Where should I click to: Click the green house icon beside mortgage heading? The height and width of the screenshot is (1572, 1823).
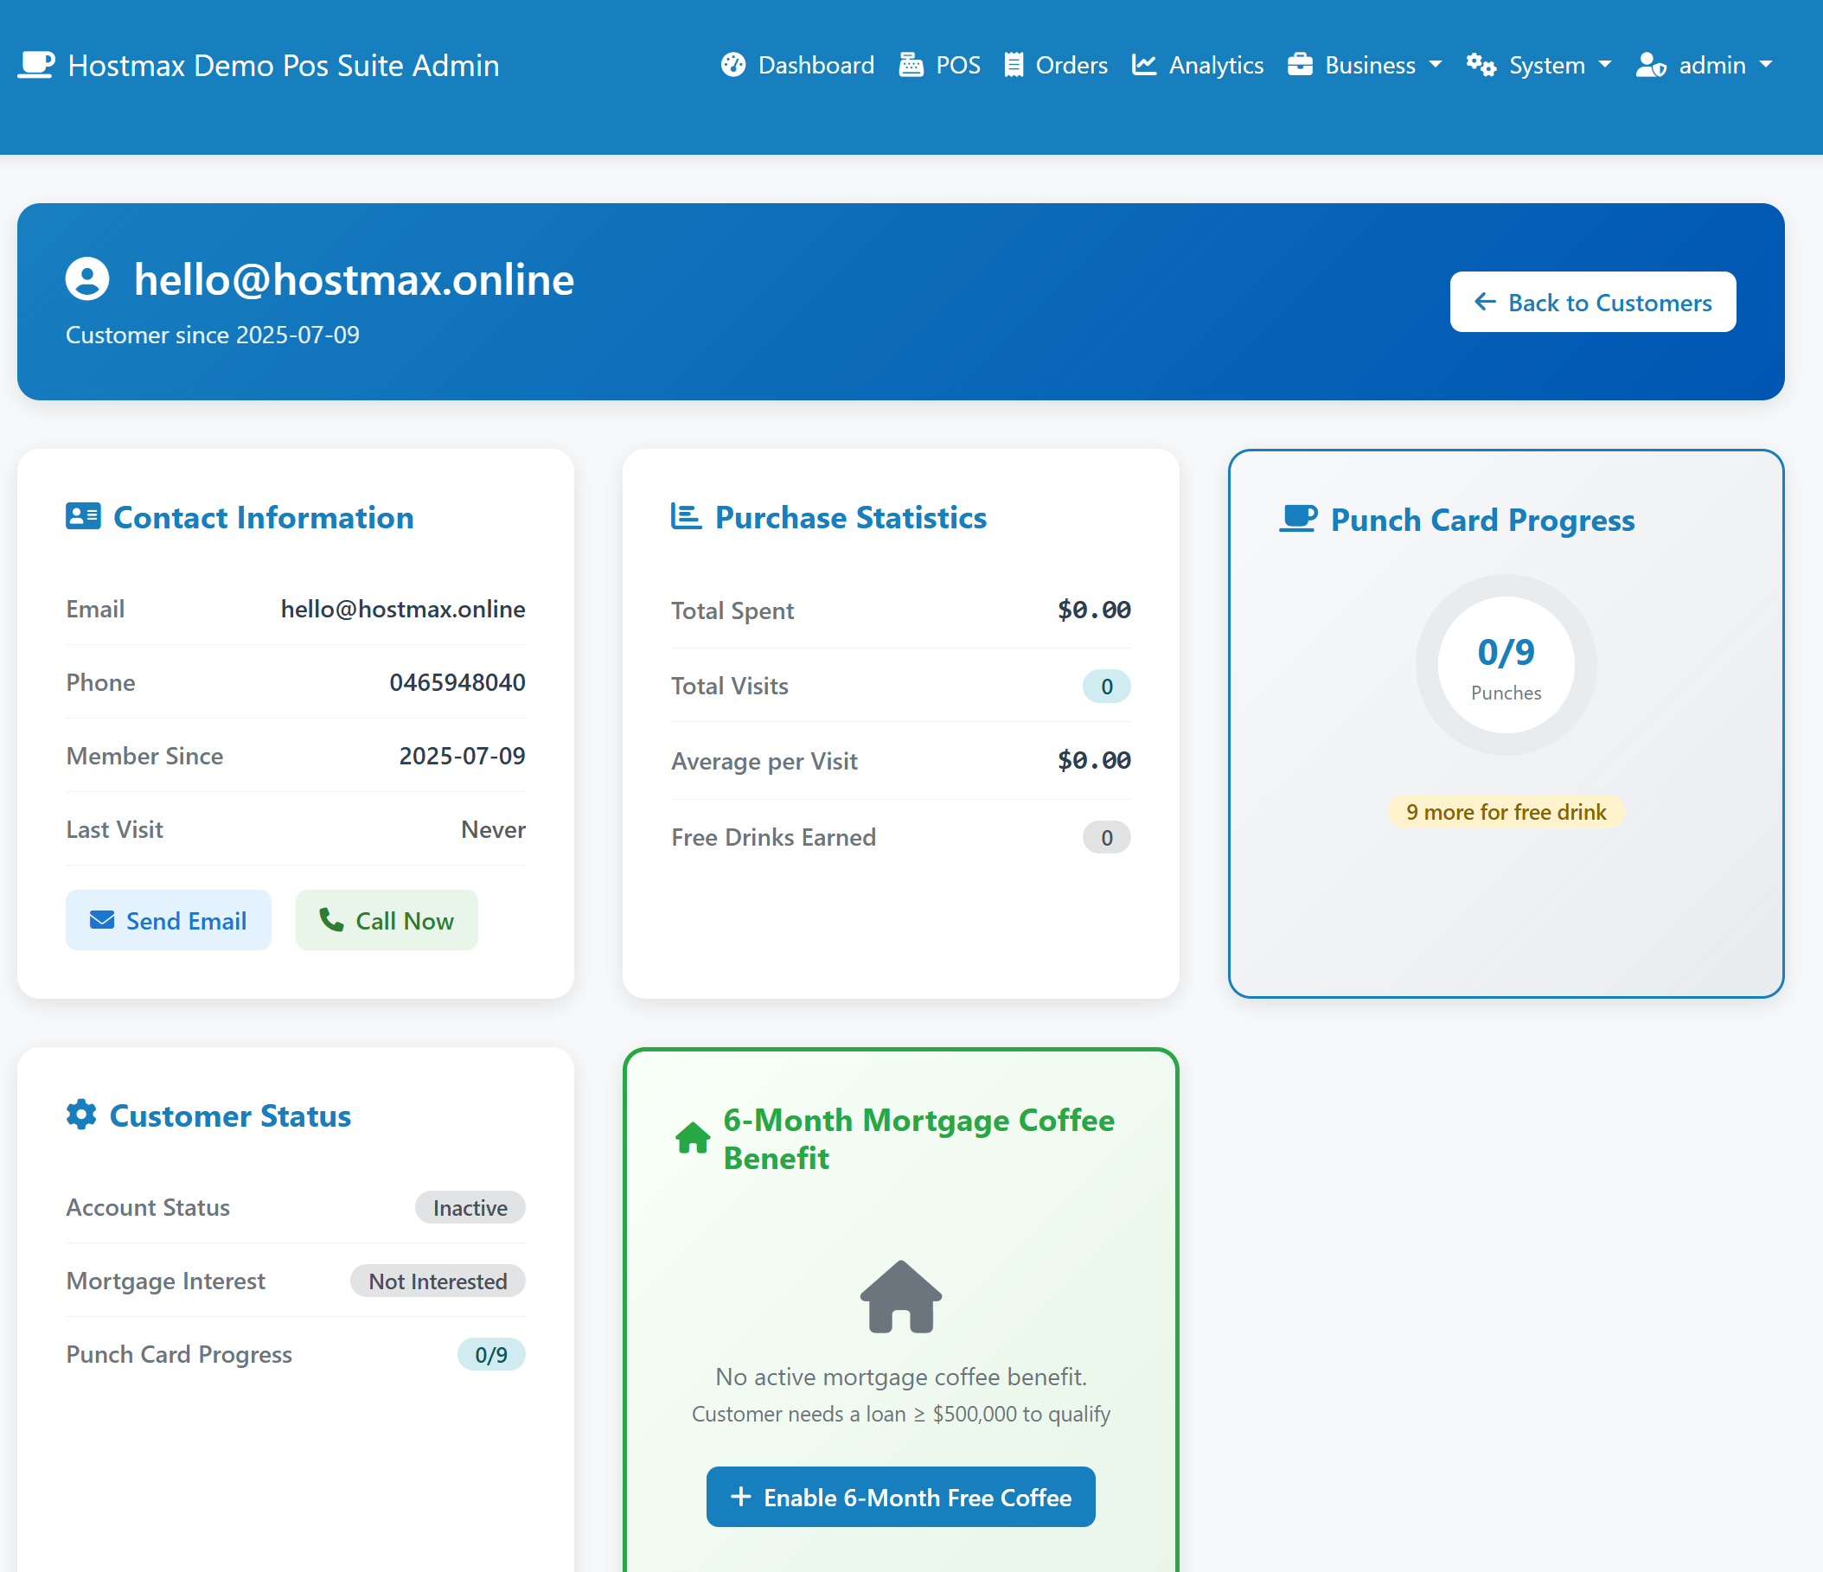click(693, 1138)
